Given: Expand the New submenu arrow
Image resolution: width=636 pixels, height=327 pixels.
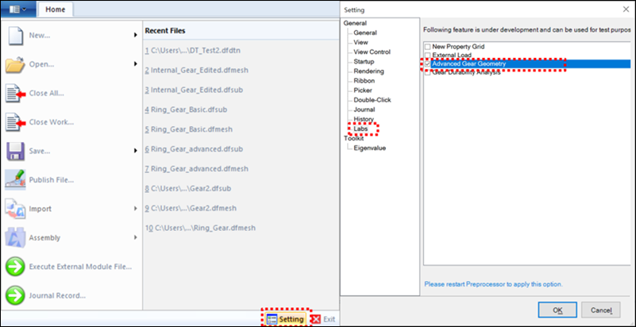Looking at the screenshot, I should tap(136, 36).
